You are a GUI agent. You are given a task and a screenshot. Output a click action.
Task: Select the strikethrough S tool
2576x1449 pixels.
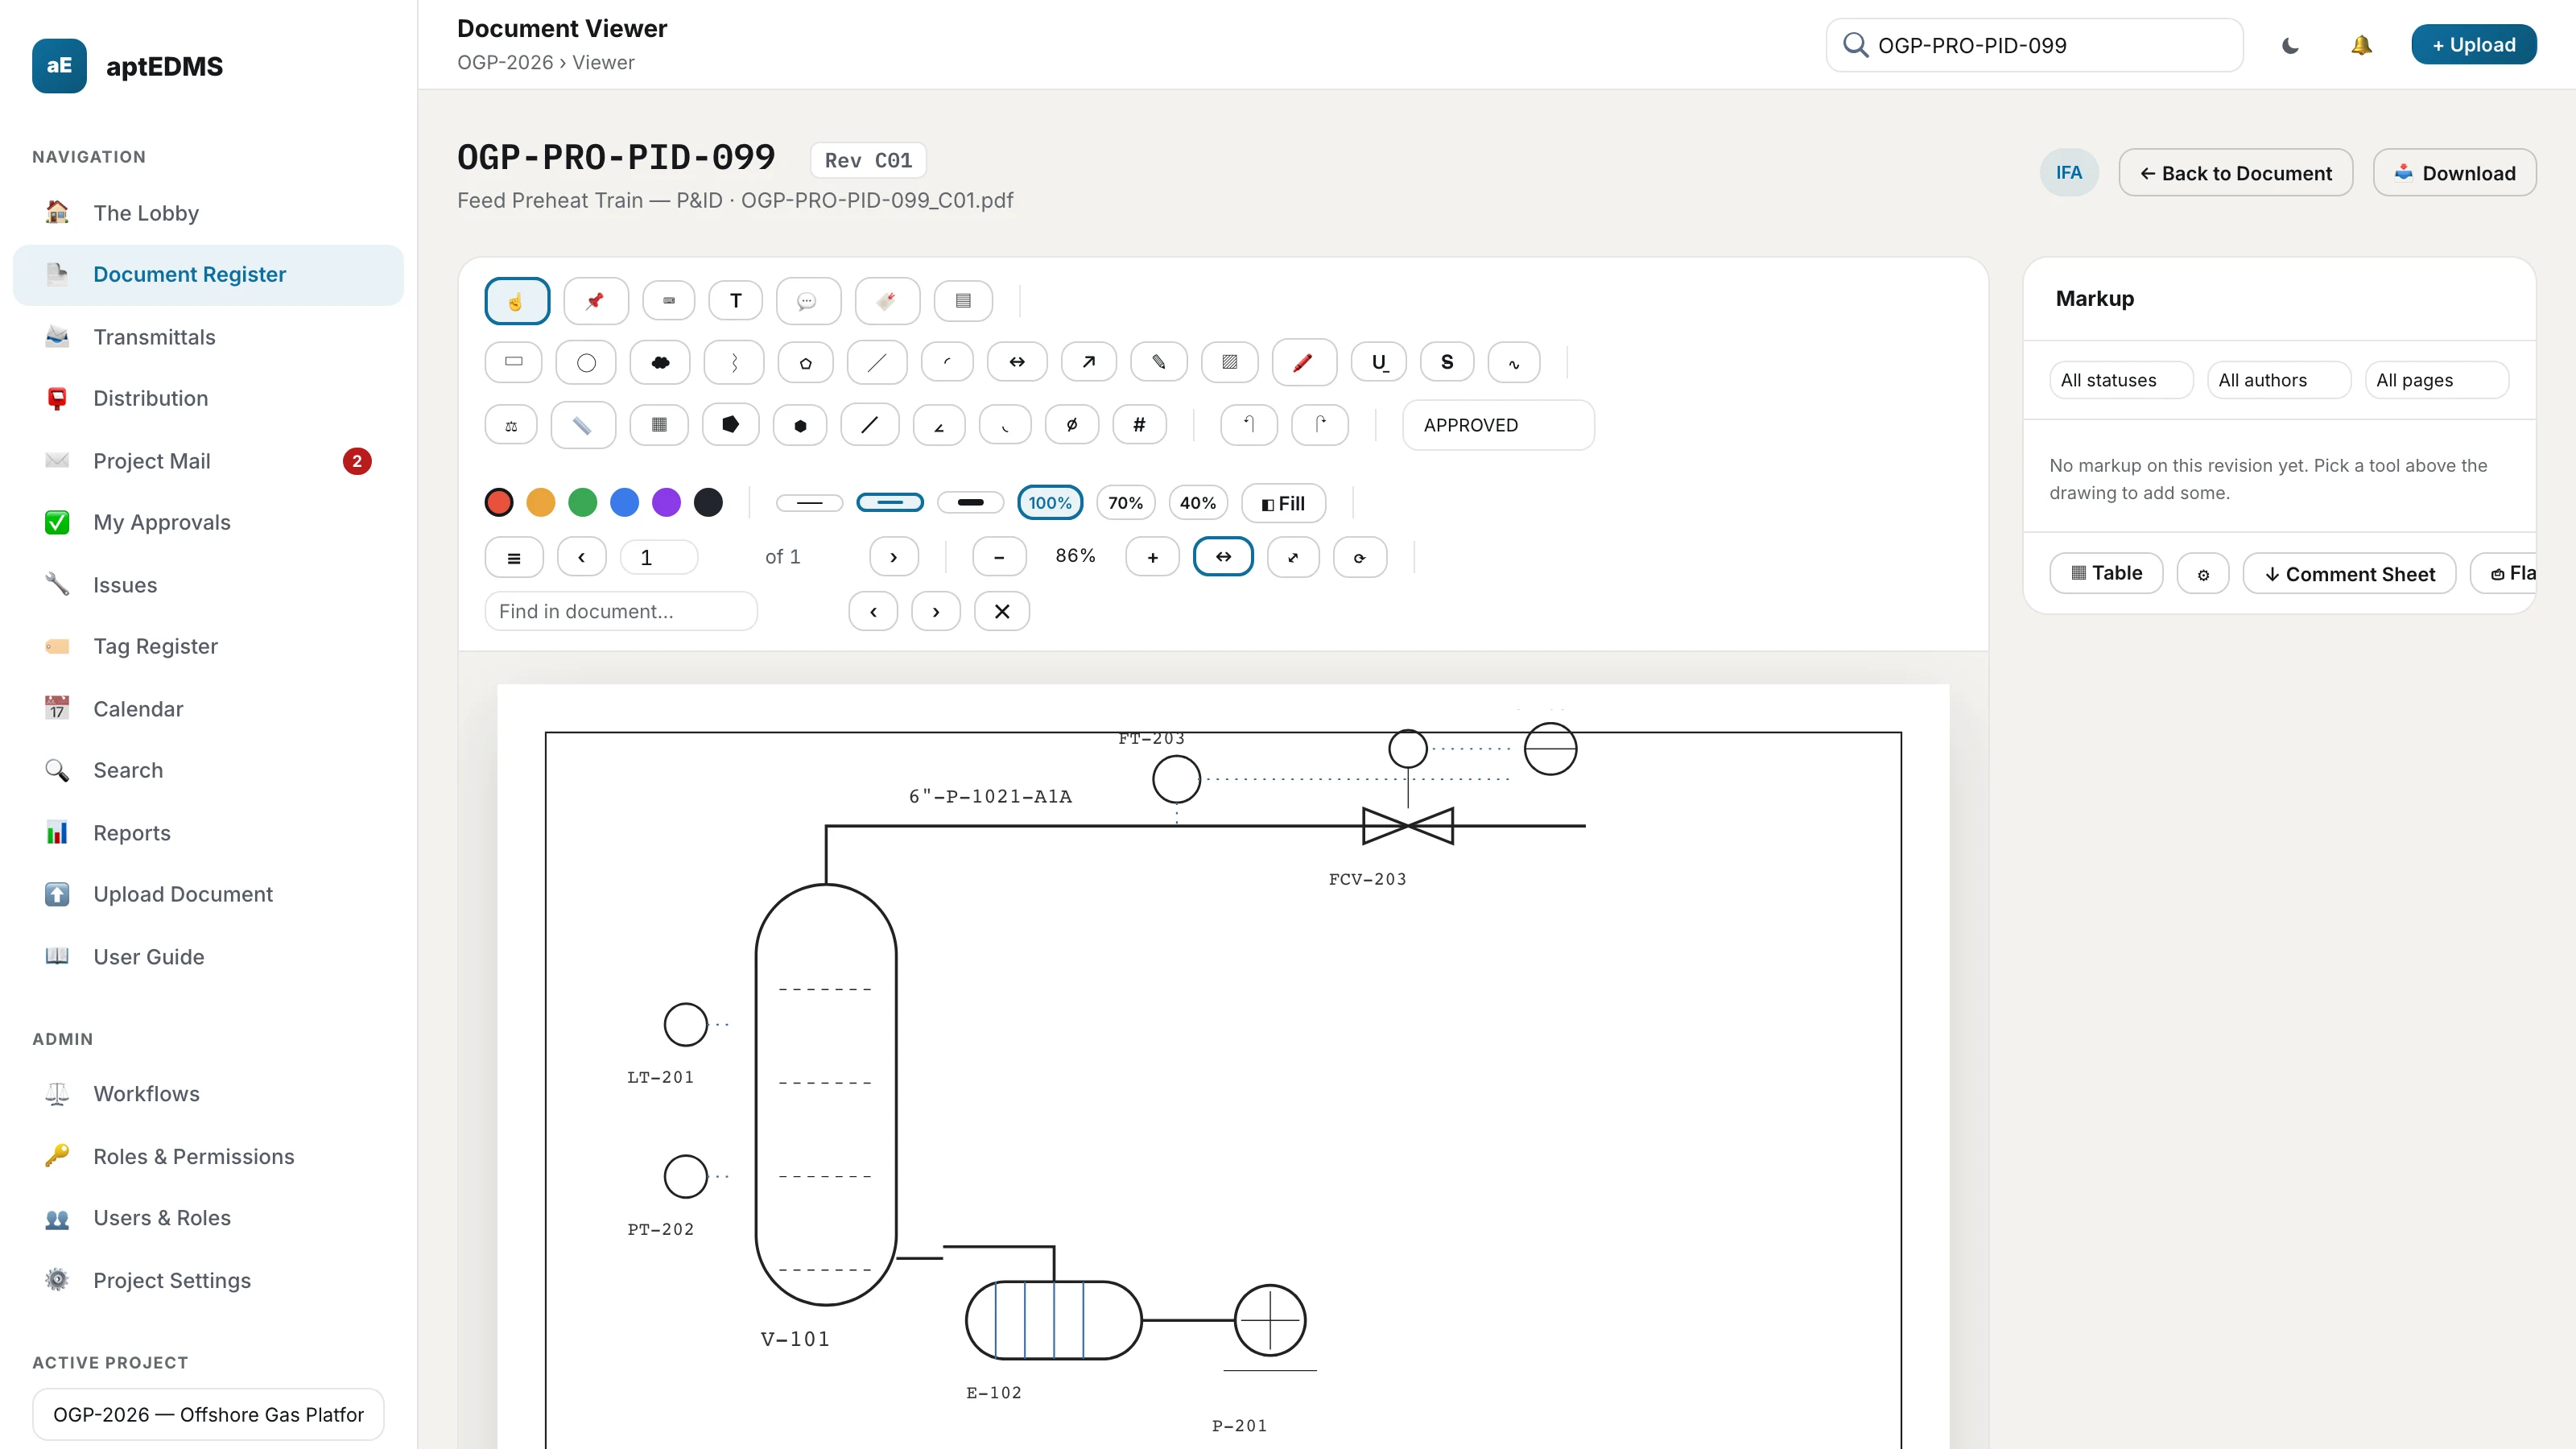(x=1447, y=362)
